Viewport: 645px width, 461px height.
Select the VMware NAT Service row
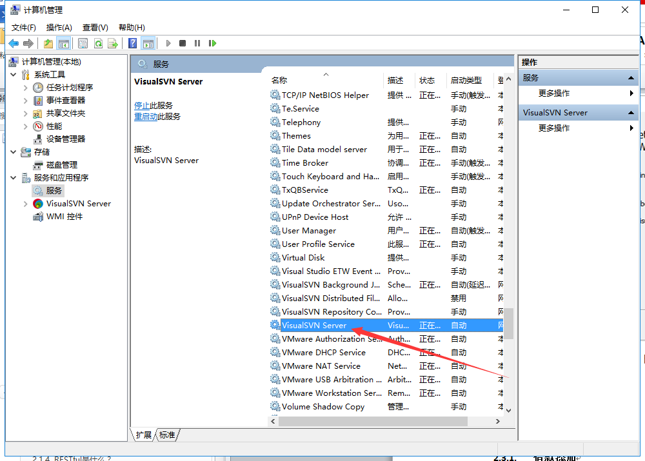(x=386, y=366)
